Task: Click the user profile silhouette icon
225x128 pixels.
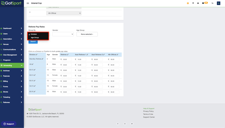Action: pos(198,3)
